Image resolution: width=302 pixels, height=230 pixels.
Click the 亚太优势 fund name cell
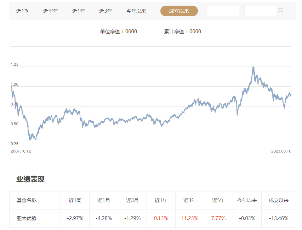[x=27, y=218]
